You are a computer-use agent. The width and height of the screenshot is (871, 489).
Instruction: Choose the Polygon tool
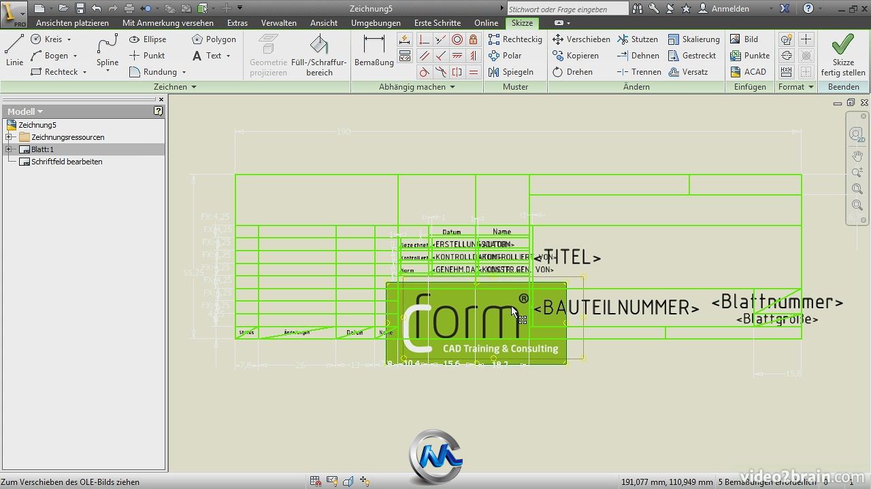[214, 39]
